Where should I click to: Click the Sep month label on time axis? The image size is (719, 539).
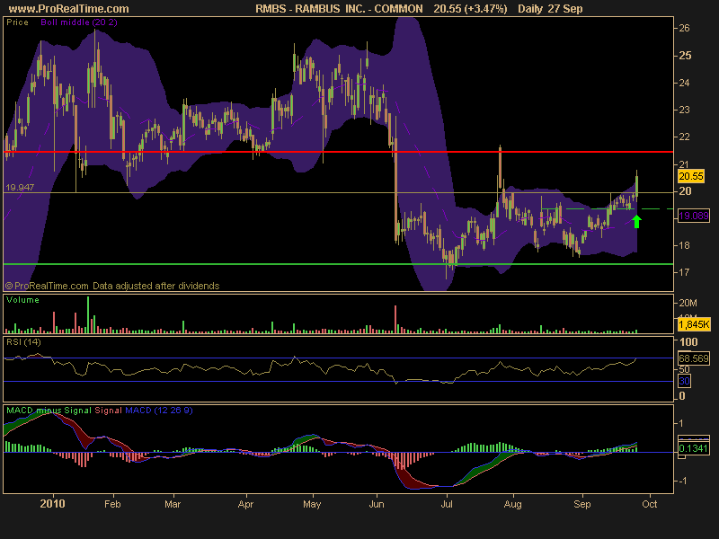click(x=582, y=505)
